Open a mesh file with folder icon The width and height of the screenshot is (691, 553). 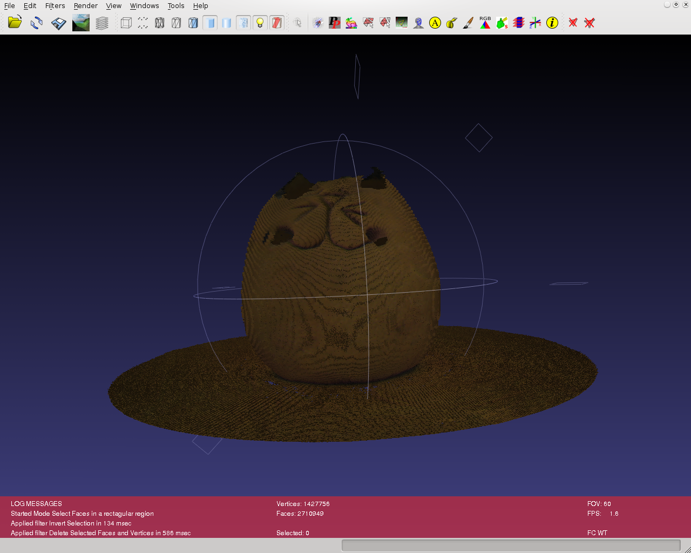coord(15,23)
